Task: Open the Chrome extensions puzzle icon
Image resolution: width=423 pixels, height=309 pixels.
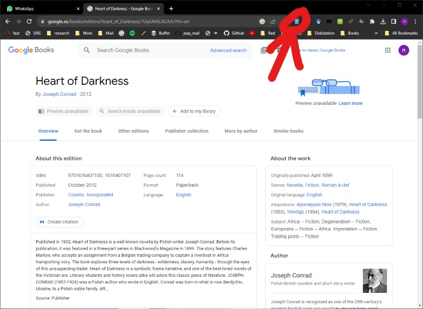Action: (372, 21)
